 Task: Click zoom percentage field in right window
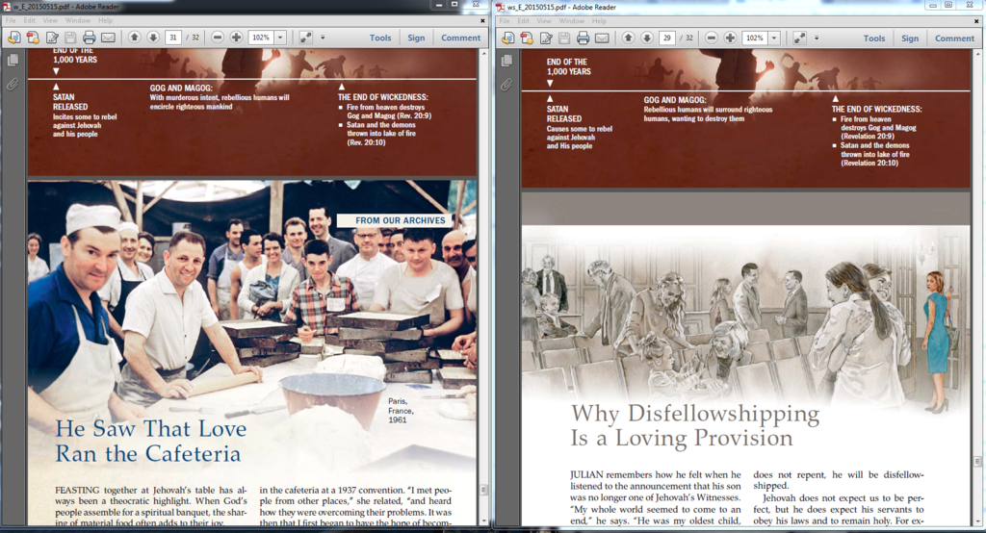coord(755,38)
